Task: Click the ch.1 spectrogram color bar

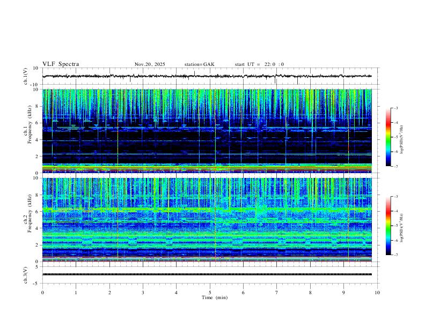Action: 389,137
